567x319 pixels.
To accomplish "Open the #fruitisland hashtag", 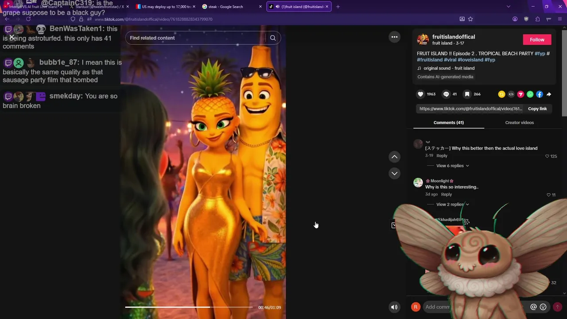I will 430,60.
